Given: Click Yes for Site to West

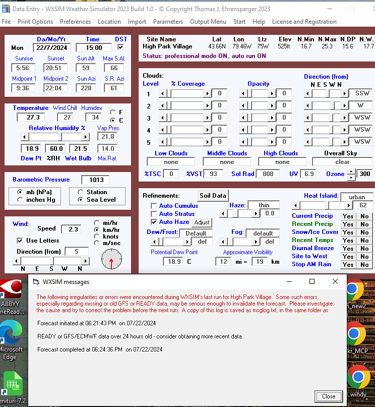Looking at the screenshot, I should pyautogui.click(x=348, y=256).
